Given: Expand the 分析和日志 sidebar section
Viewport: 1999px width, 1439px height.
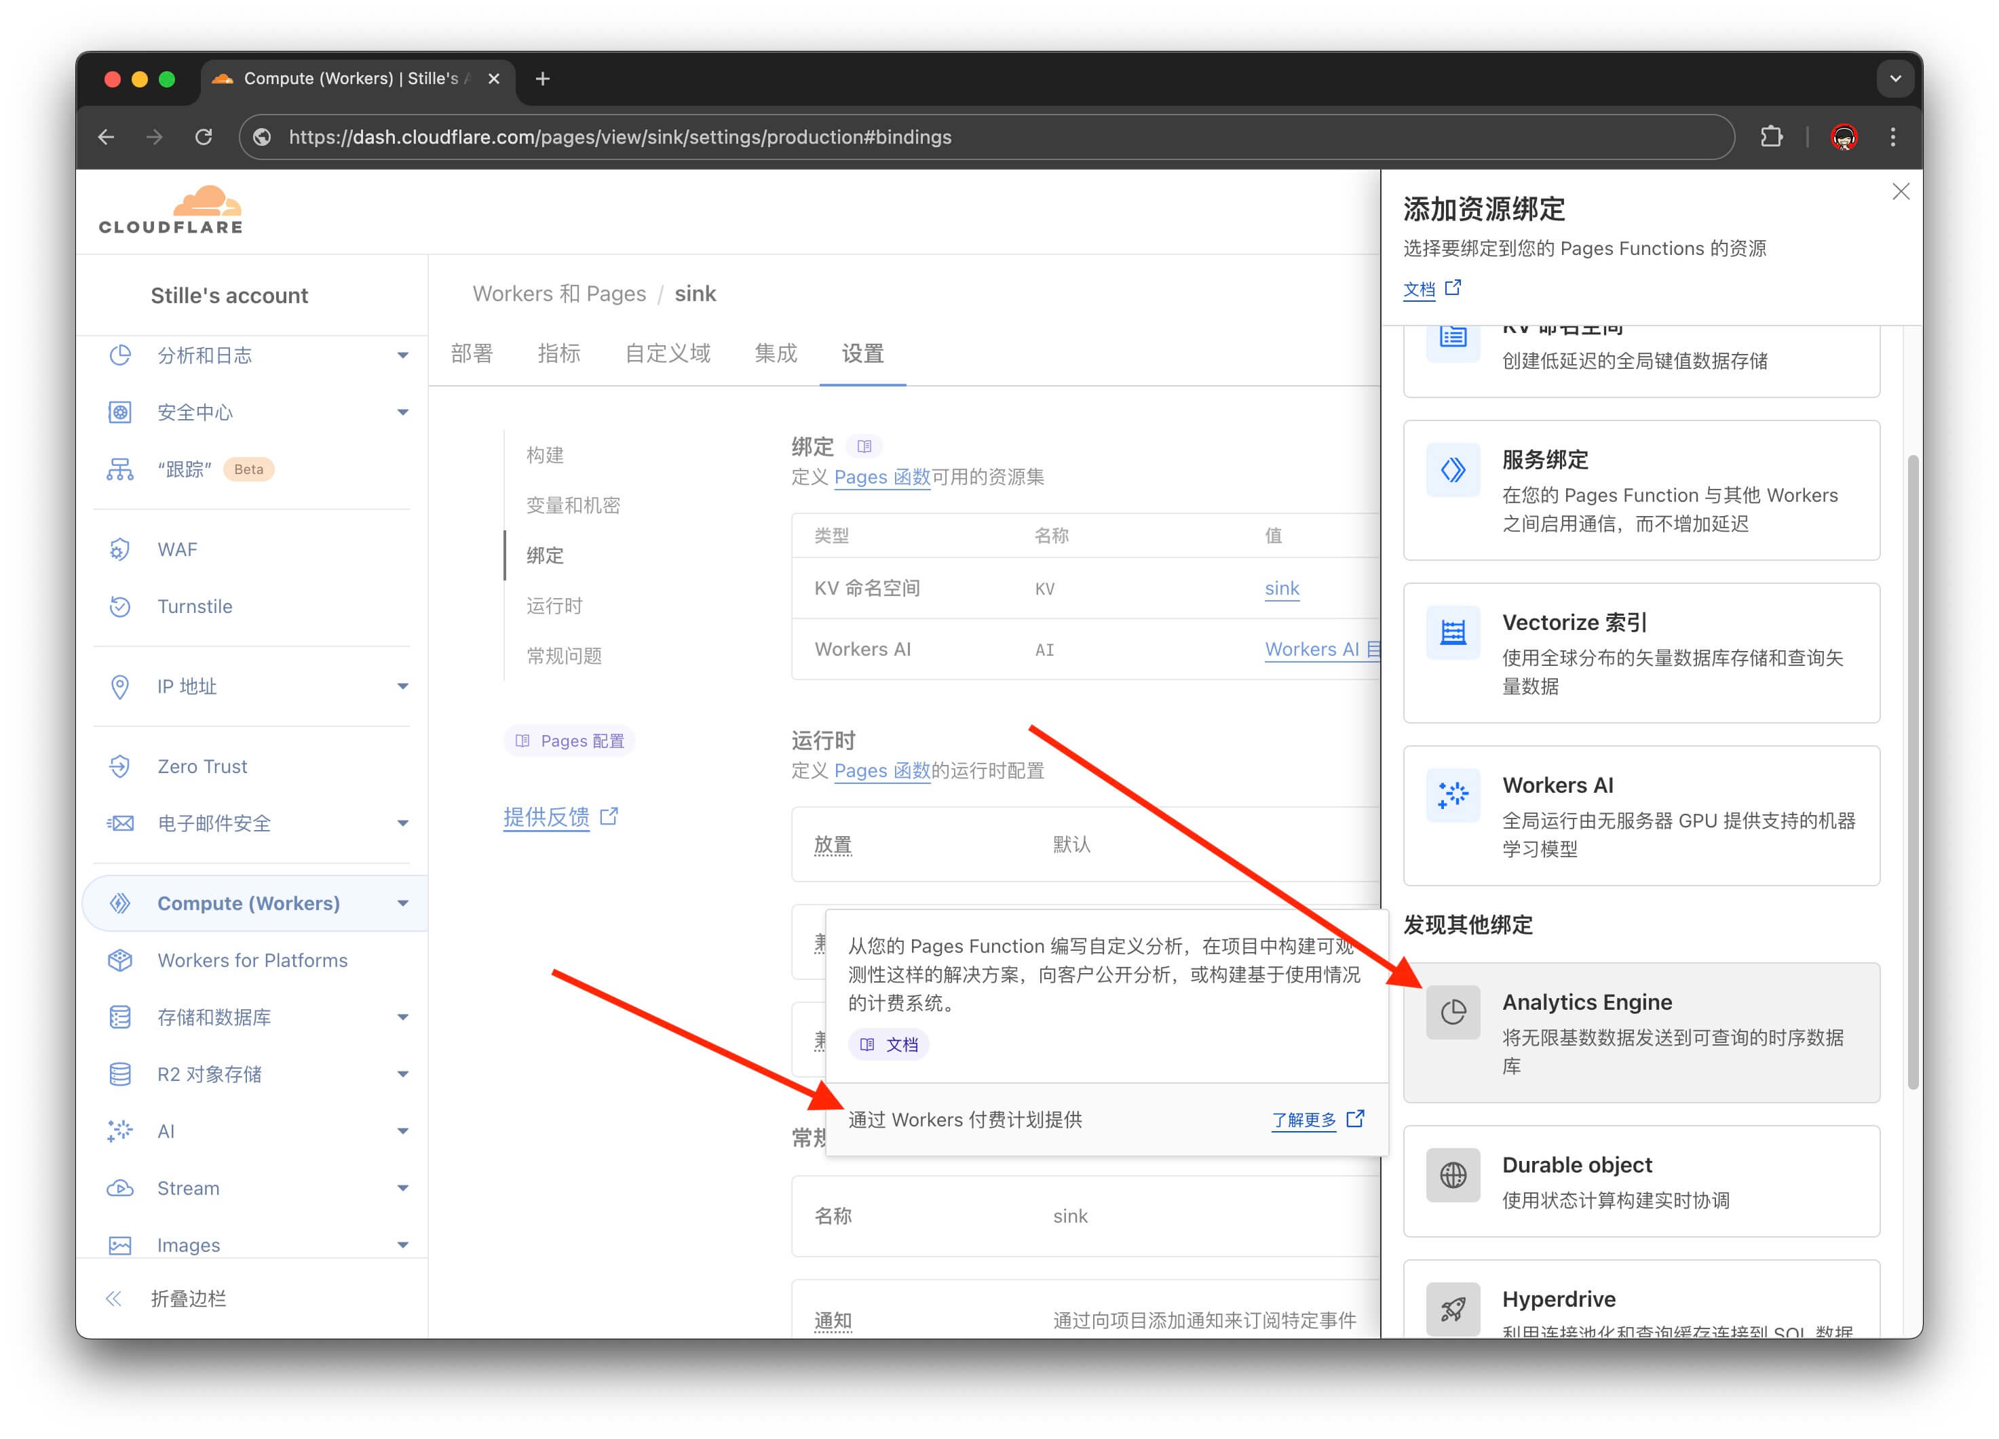Looking at the screenshot, I should (x=403, y=356).
